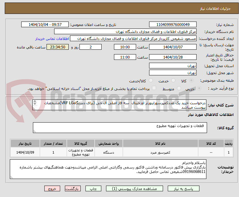Click the استان محل تحویل field
This screenshot has height=197, width=239.
pos(173,66)
